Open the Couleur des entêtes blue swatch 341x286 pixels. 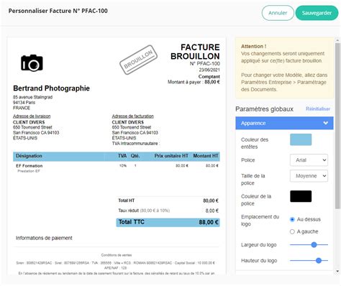(x=301, y=139)
